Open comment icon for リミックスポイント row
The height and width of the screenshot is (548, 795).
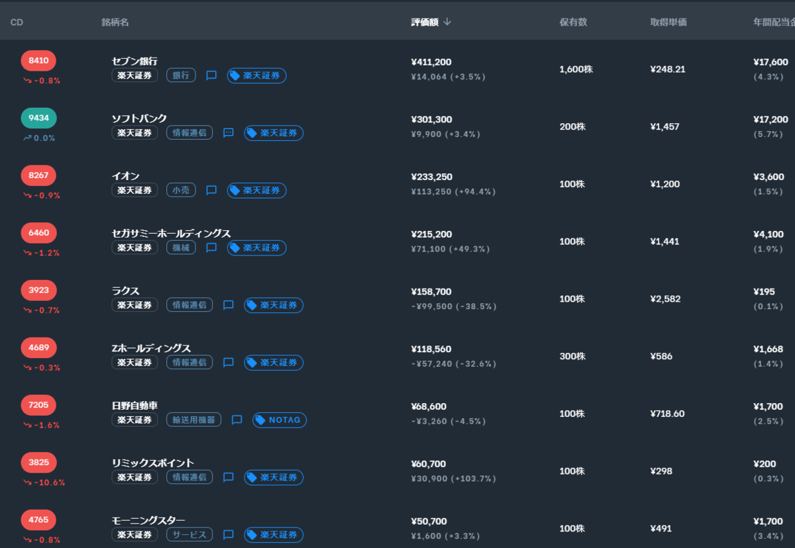pyautogui.click(x=229, y=477)
